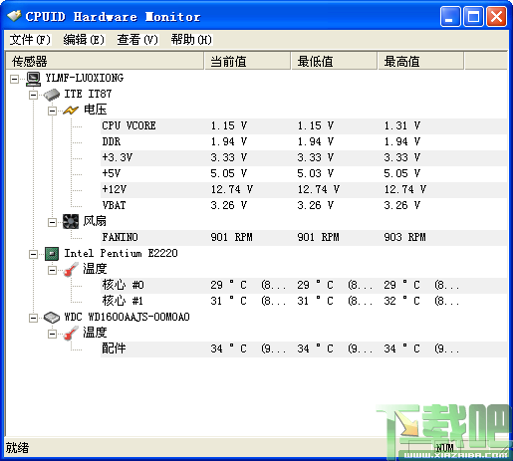Collapse the 温度 group under WDC drive
Image resolution: width=513 pixels, height=461 pixels.
[52, 334]
